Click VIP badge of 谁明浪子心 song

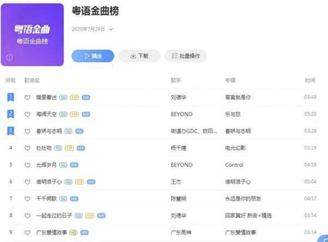pyautogui.click(x=79, y=182)
